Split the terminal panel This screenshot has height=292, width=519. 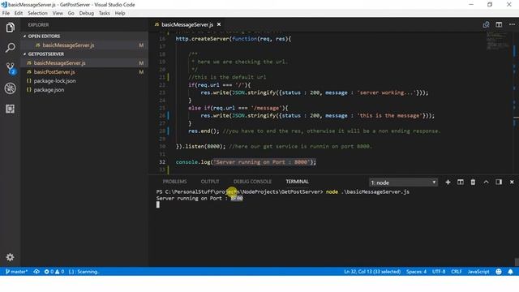[461, 182]
